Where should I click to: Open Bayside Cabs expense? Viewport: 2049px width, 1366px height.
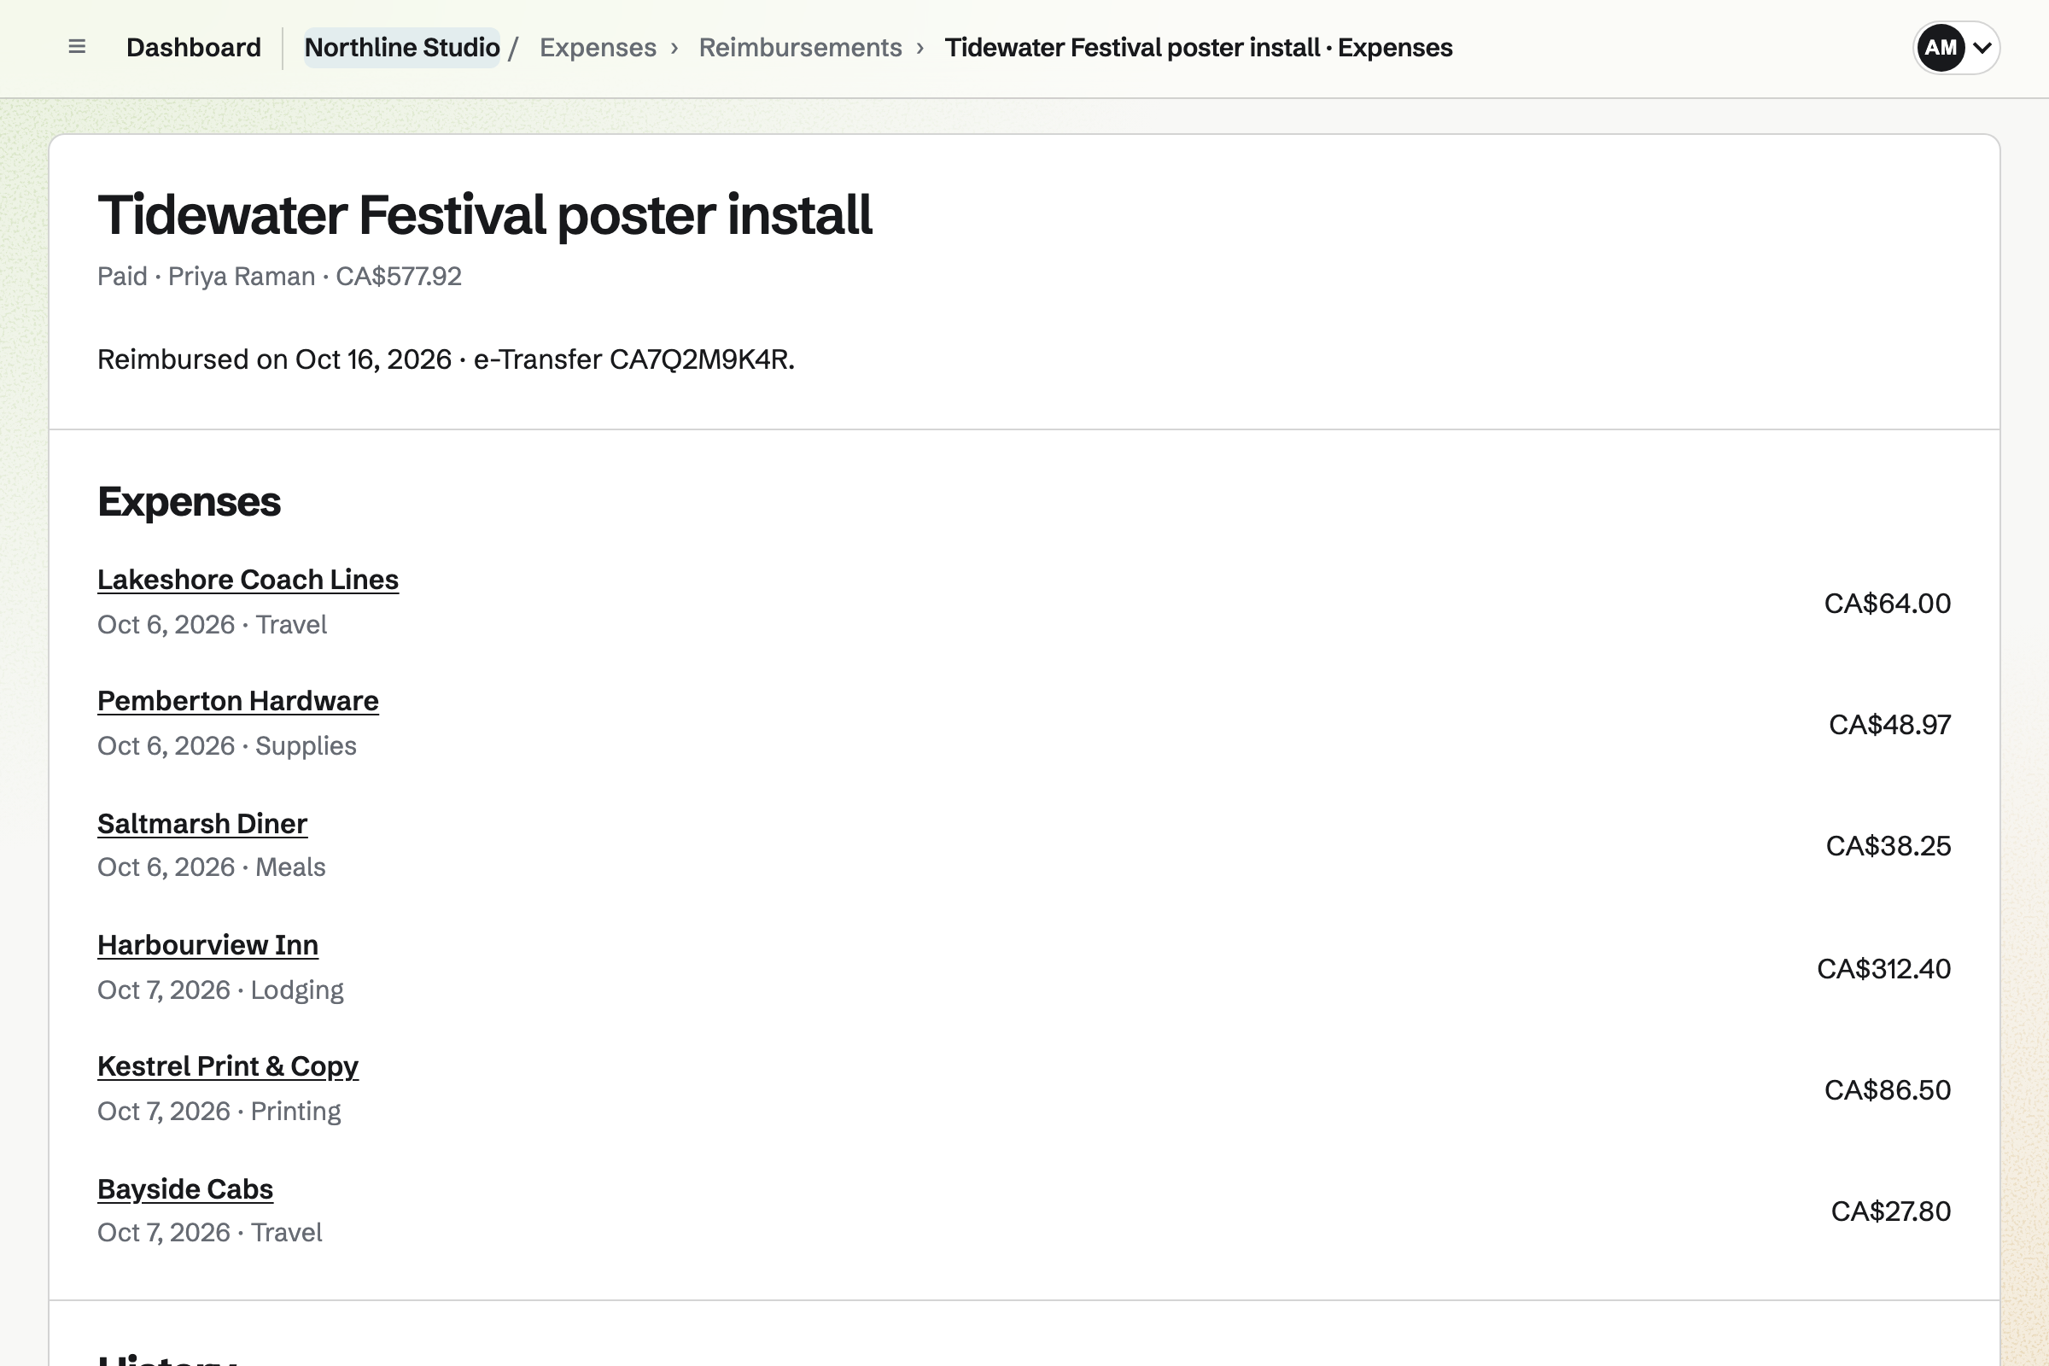tap(185, 1188)
